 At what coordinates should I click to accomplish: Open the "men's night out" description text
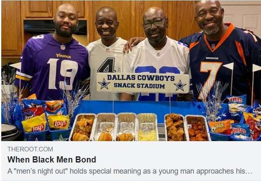[130, 171]
